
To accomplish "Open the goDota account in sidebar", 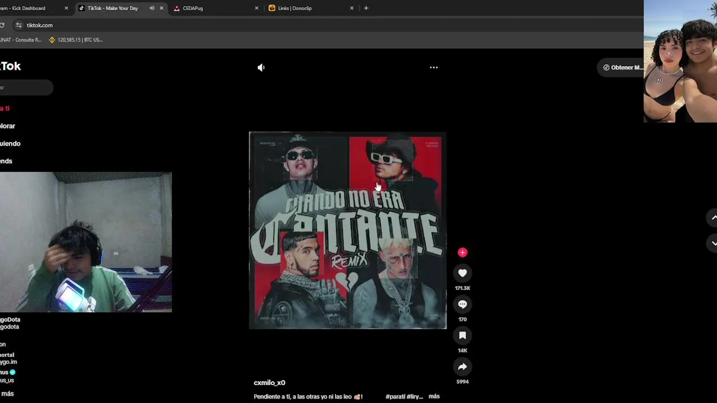I will click(x=10, y=323).
